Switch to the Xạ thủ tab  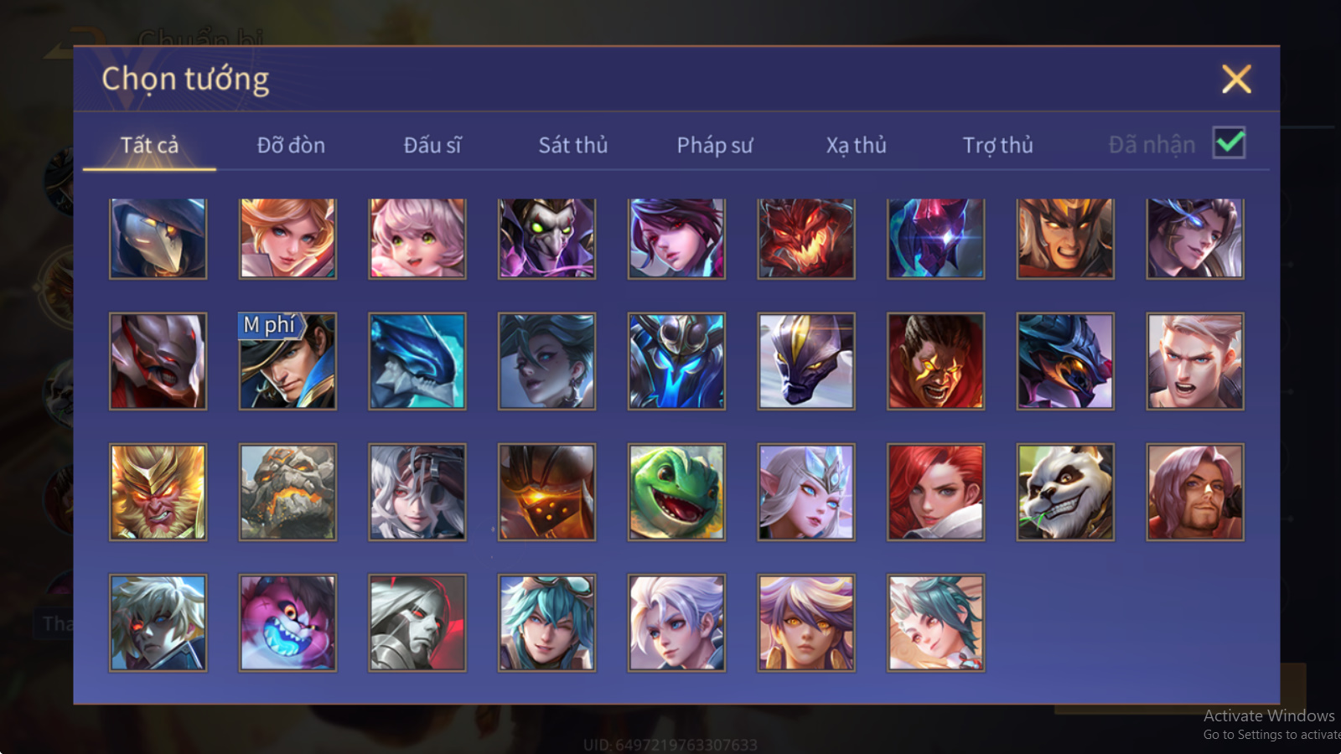[x=856, y=145]
